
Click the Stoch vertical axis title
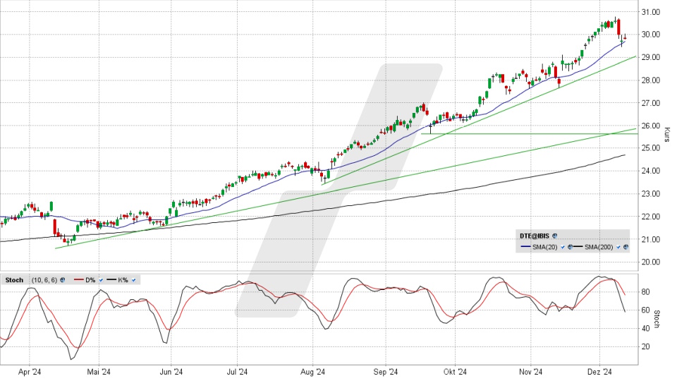(657, 319)
